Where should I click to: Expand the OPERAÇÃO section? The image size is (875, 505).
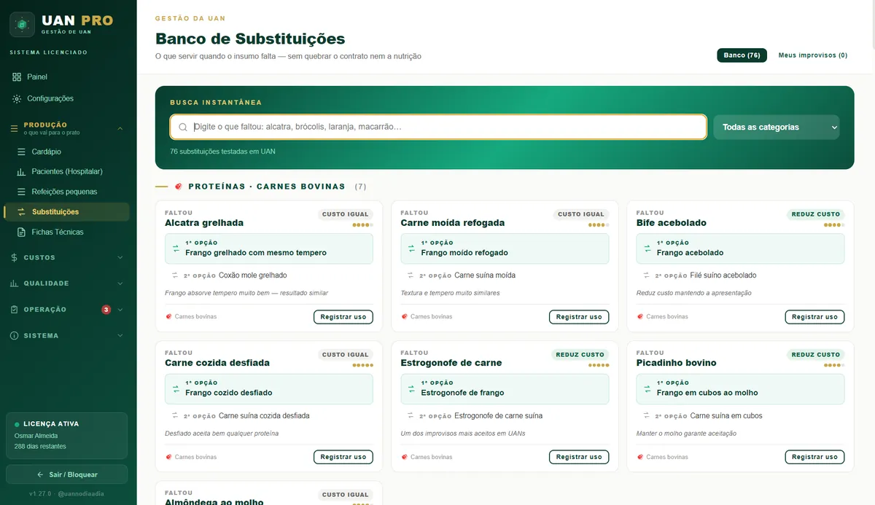tap(69, 310)
